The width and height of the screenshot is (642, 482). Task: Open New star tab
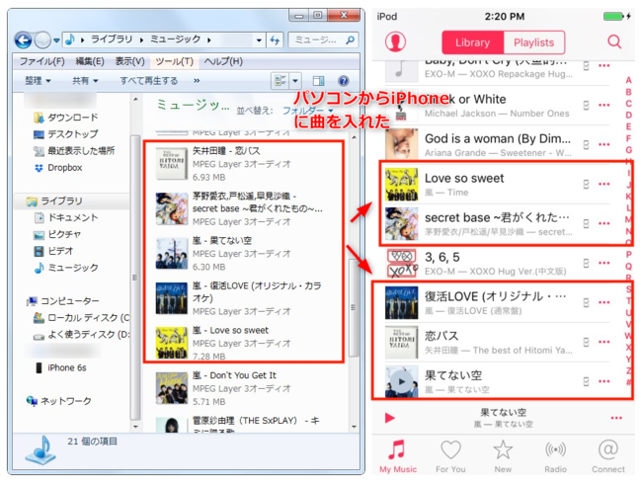503,456
